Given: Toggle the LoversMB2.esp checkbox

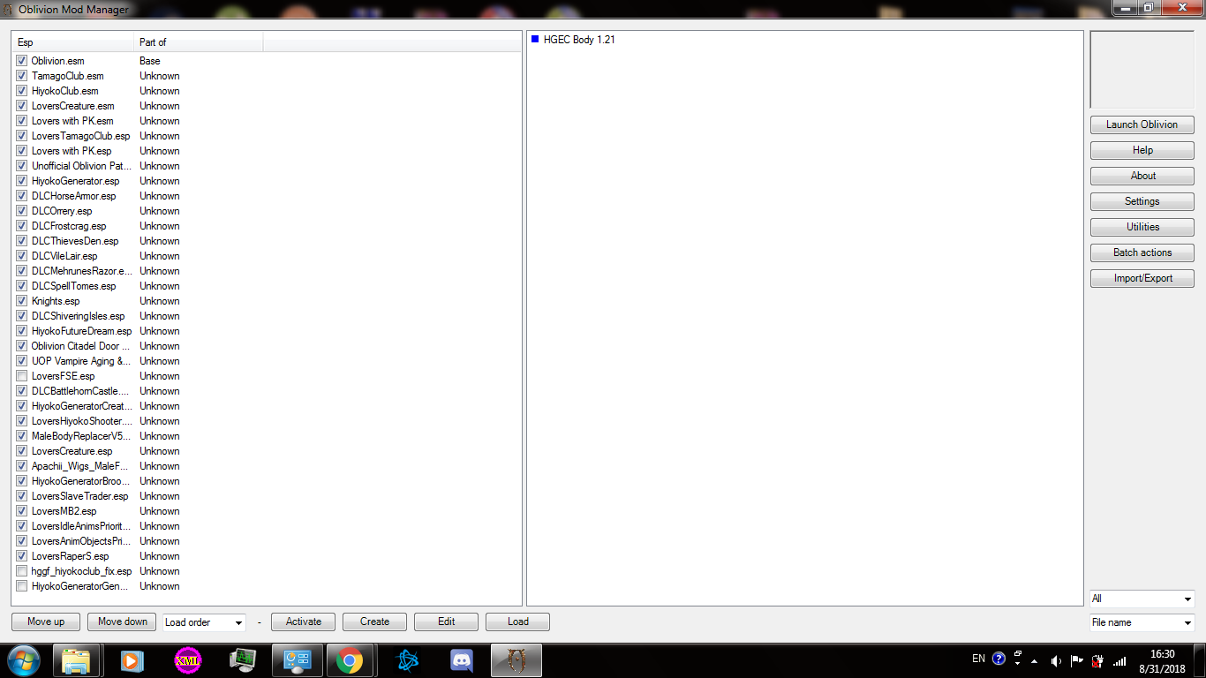Looking at the screenshot, I should pos(21,511).
